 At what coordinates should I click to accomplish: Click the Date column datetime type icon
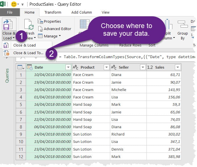coord(30,67)
